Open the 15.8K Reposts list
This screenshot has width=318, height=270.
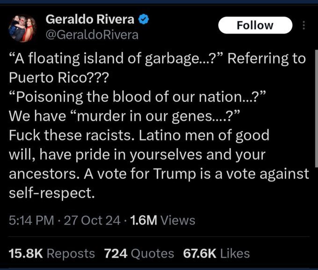(51, 254)
